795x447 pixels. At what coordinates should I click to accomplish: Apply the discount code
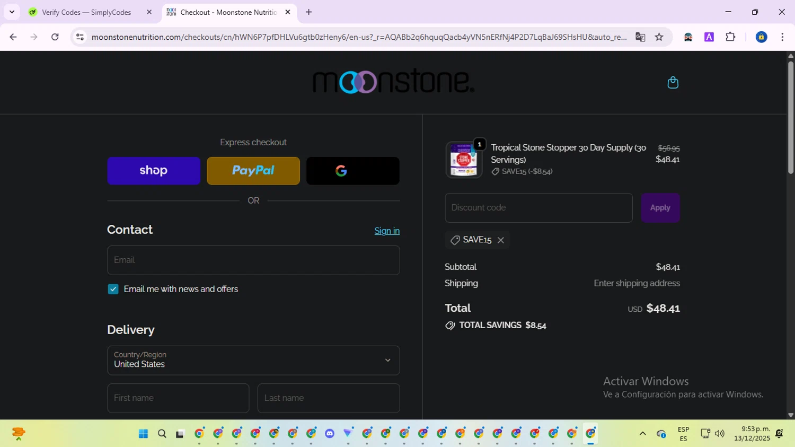[x=660, y=208]
